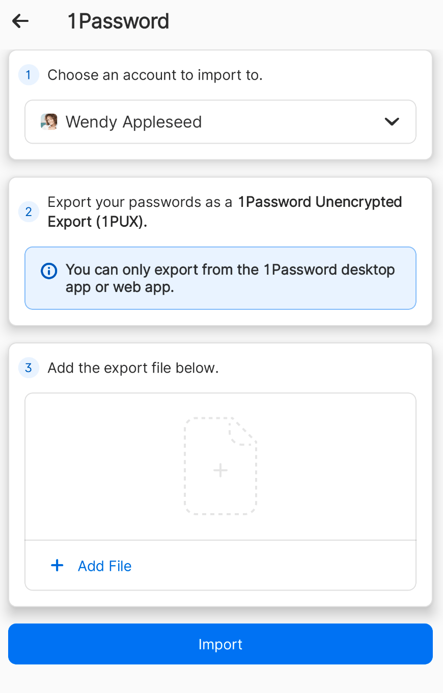Click the plus icon next to Add File
The image size is (443, 693).
(x=57, y=565)
